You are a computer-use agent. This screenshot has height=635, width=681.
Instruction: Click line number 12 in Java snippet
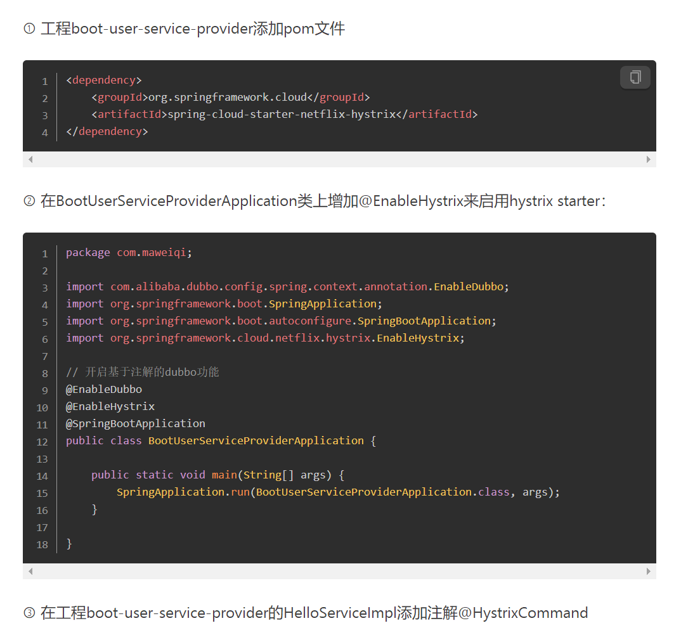click(42, 442)
